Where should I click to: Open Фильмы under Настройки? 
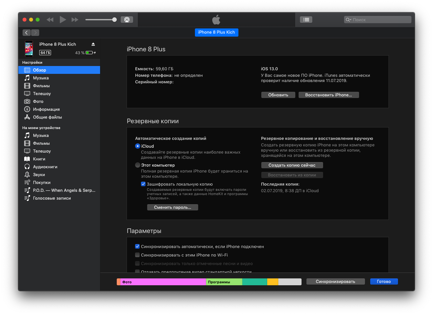point(59,86)
